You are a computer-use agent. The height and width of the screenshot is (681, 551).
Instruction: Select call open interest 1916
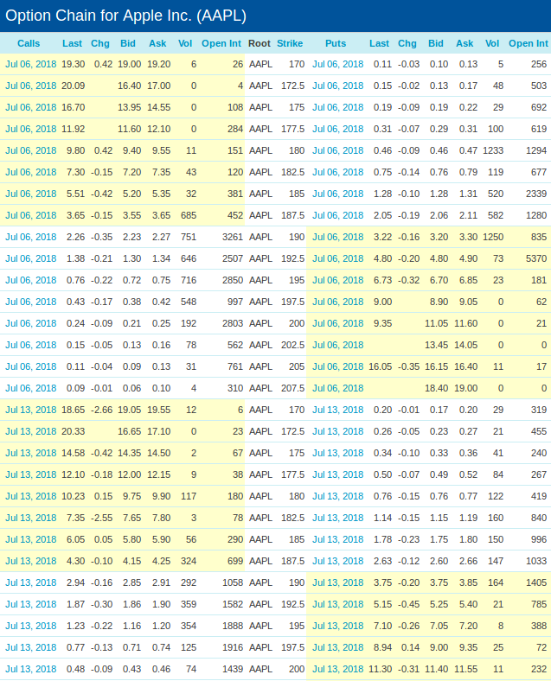tap(233, 647)
